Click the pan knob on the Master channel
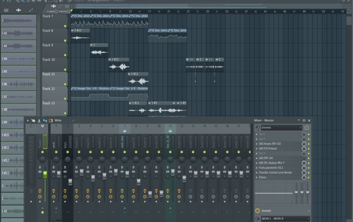 point(42,159)
